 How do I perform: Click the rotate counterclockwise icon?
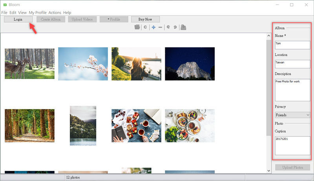point(168,27)
